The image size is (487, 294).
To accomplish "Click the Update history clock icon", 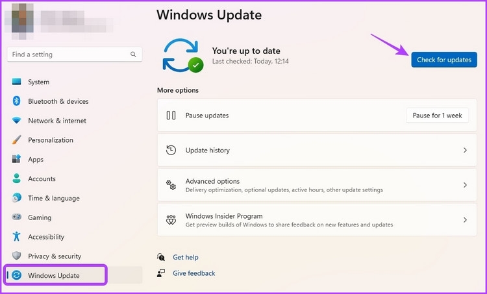I will coord(171,150).
